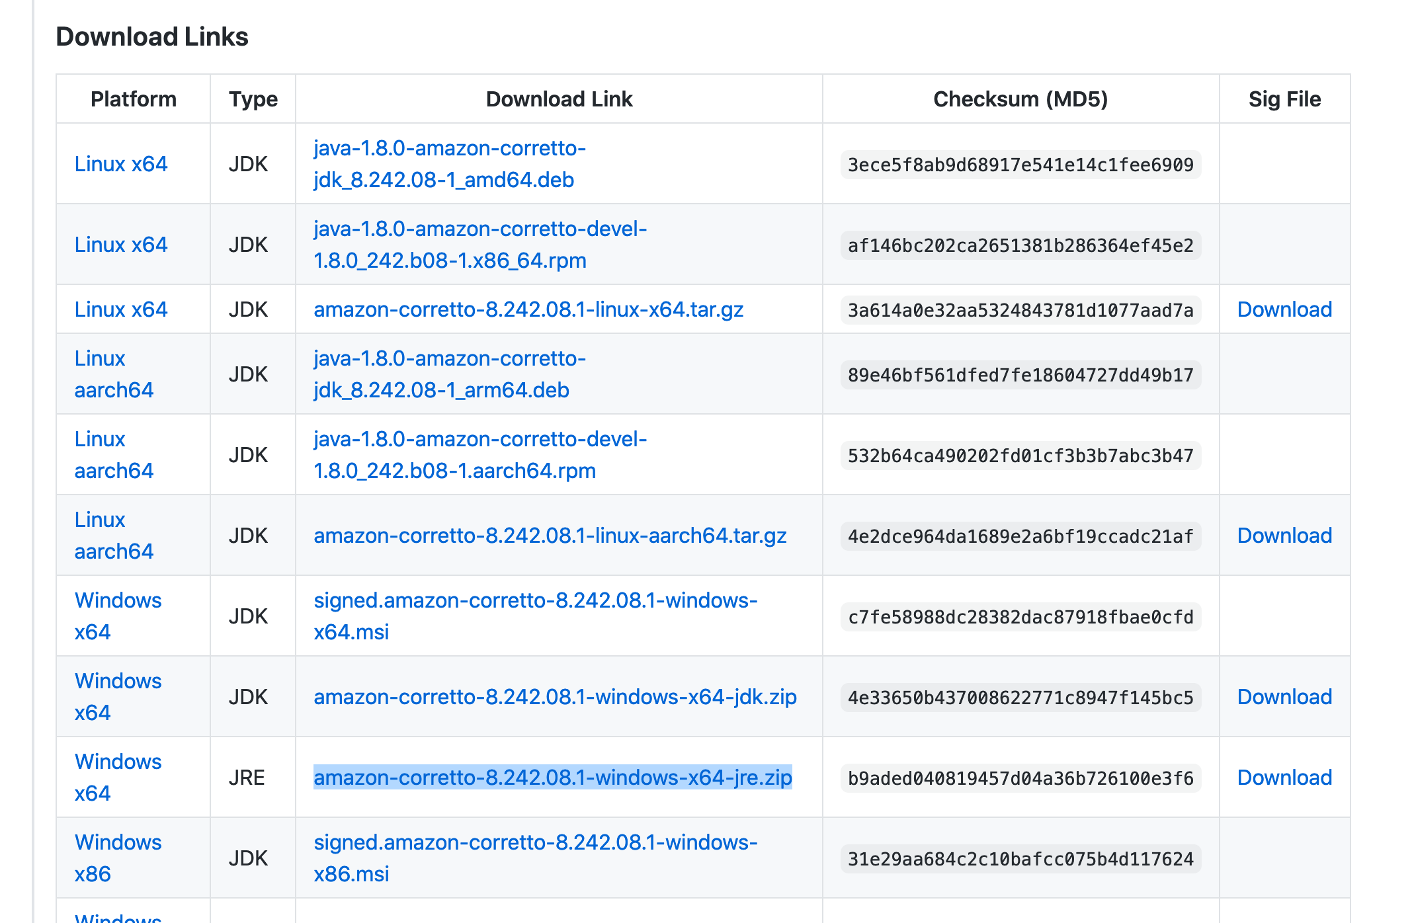Click Linux x64 platform link in first row
This screenshot has width=1414, height=923.
pos(120,164)
